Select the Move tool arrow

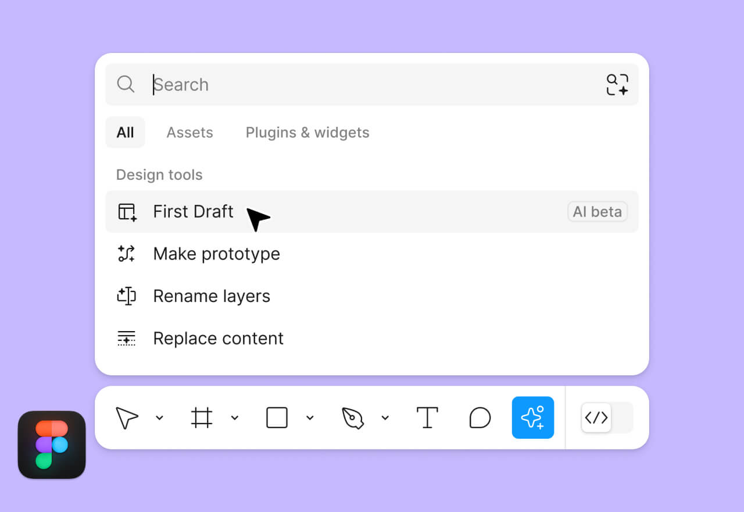click(127, 418)
